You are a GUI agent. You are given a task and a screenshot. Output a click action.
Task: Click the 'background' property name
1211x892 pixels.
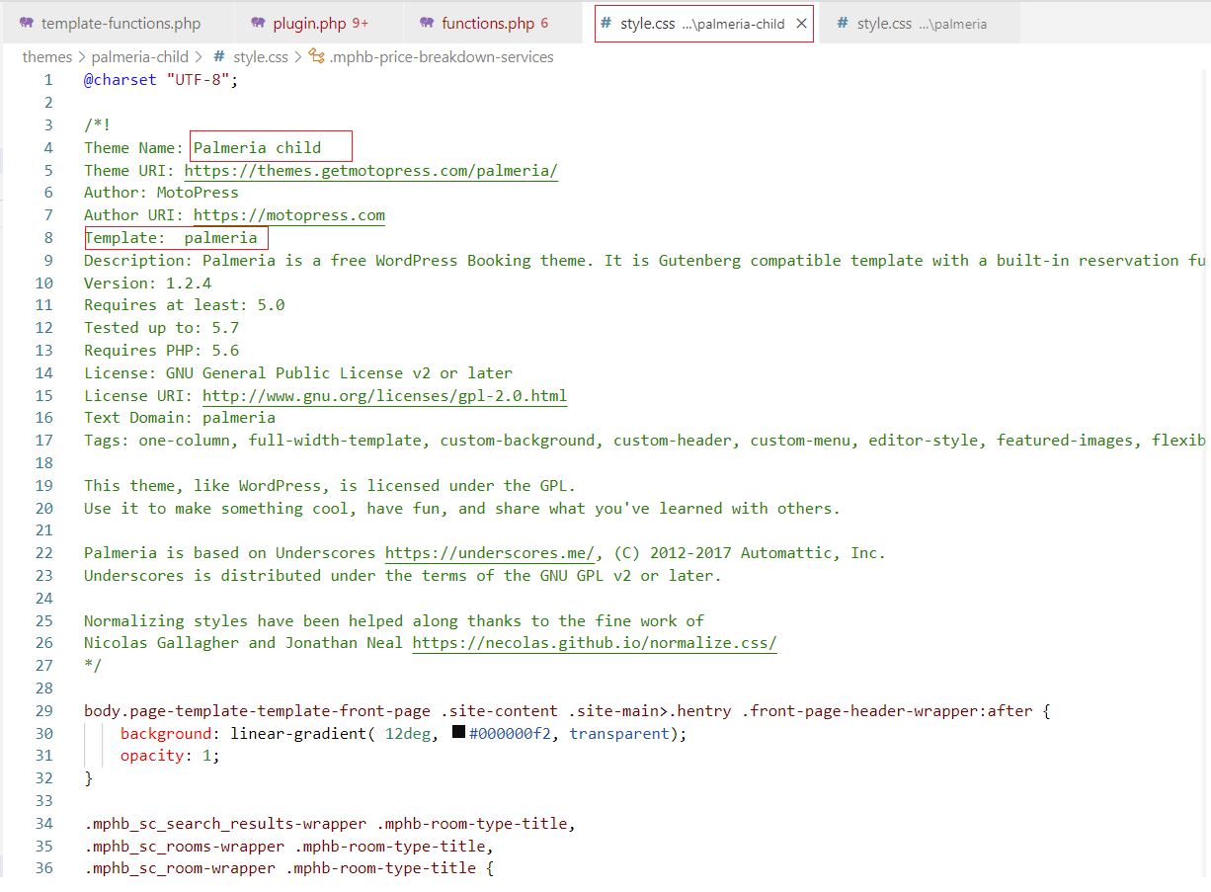(x=166, y=734)
